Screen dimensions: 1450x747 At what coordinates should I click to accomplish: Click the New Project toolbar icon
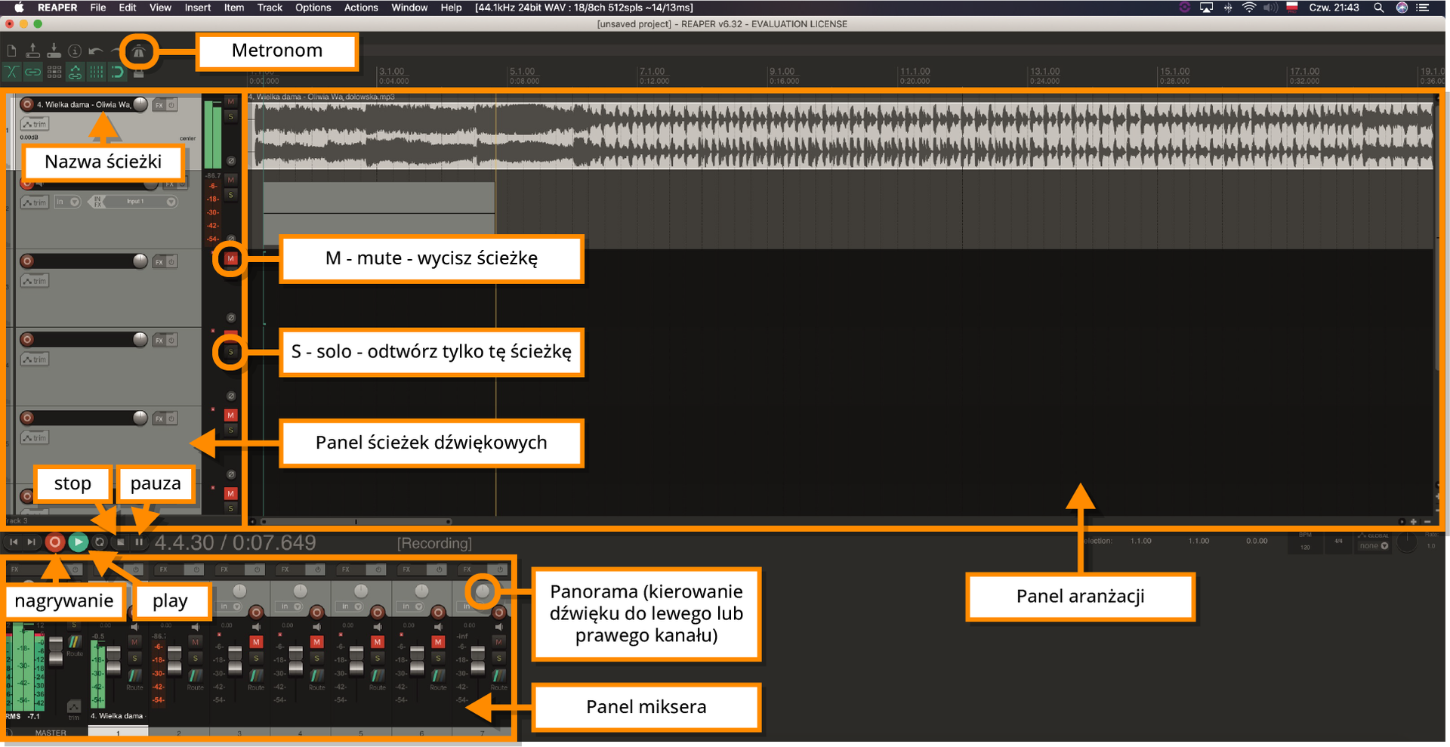(12, 51)
